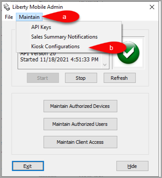The width and height of the screenshot is (162, 178).
Task: Refresh the service status
Action: 119,78
